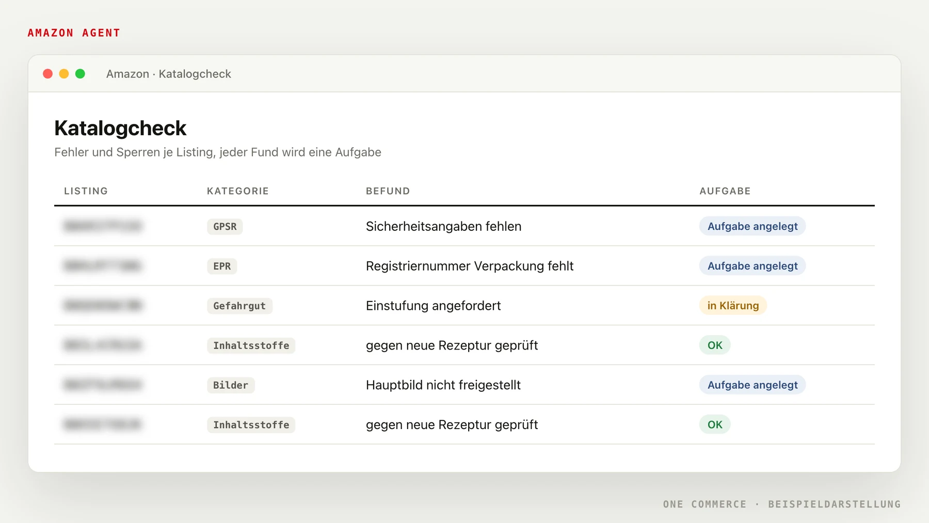The image size is (929, 523).
Task: Select the Bilder category tag
Action: point(231,385)
